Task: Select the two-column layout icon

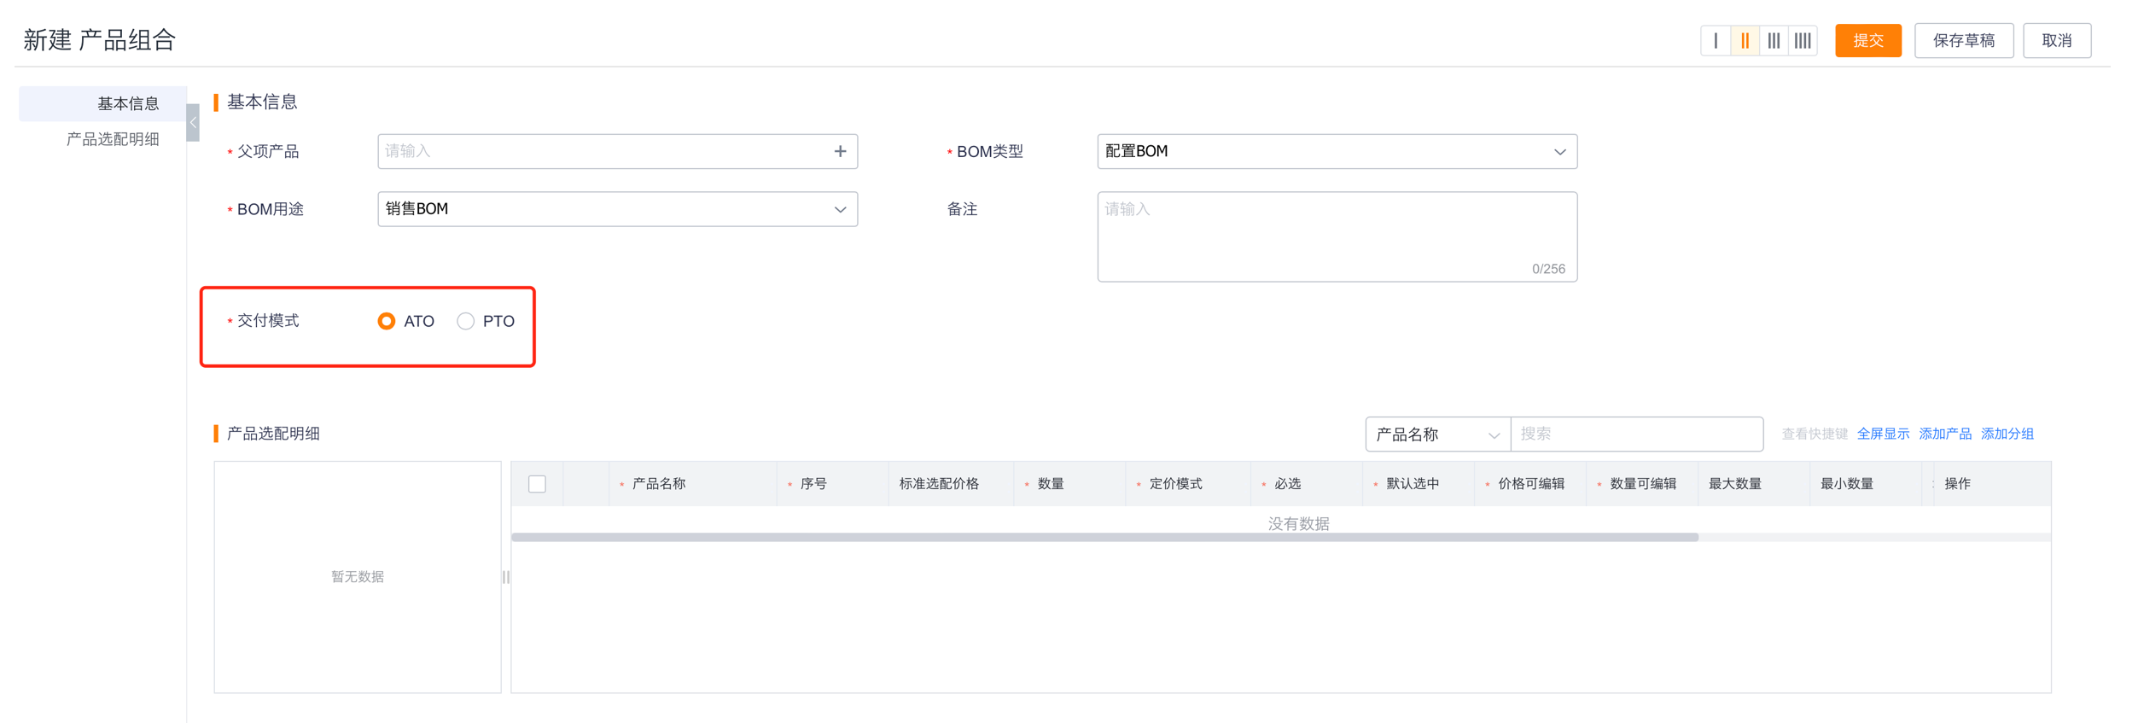Action: point(1745,41)
